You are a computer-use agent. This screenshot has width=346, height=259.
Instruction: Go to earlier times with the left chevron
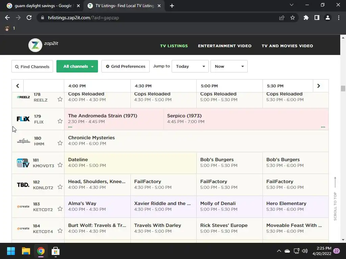[18, 86]
